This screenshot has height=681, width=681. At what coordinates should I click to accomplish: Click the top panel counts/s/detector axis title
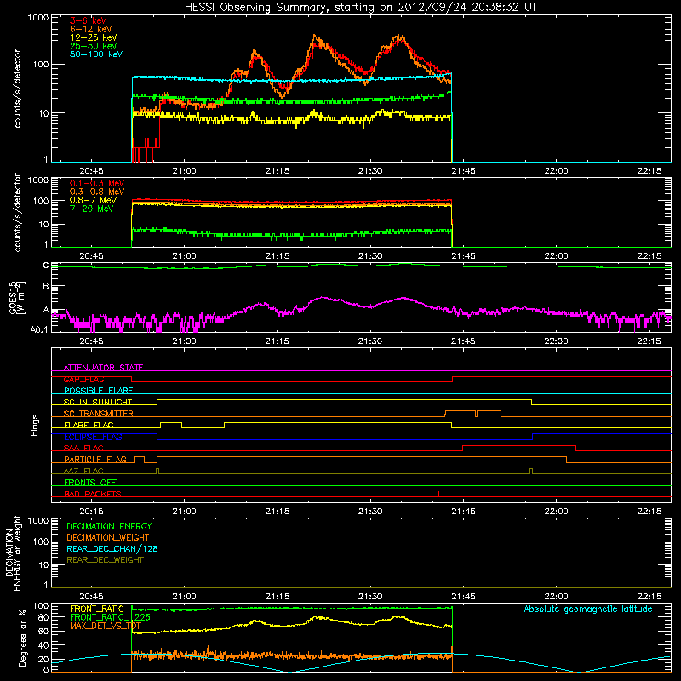[17, 89]
